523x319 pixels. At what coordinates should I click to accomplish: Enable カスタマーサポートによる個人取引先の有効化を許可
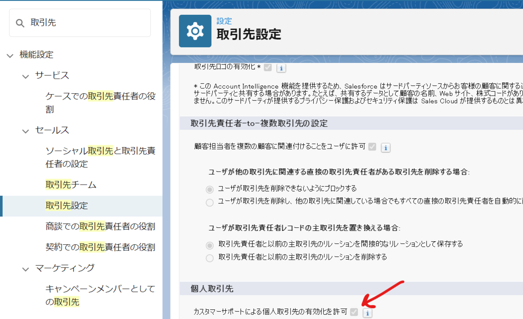354,312
